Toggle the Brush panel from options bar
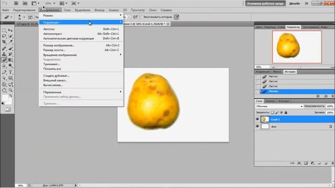Viewport: 335px width, 188px height. pyautogui.click(x=30, y=17)
